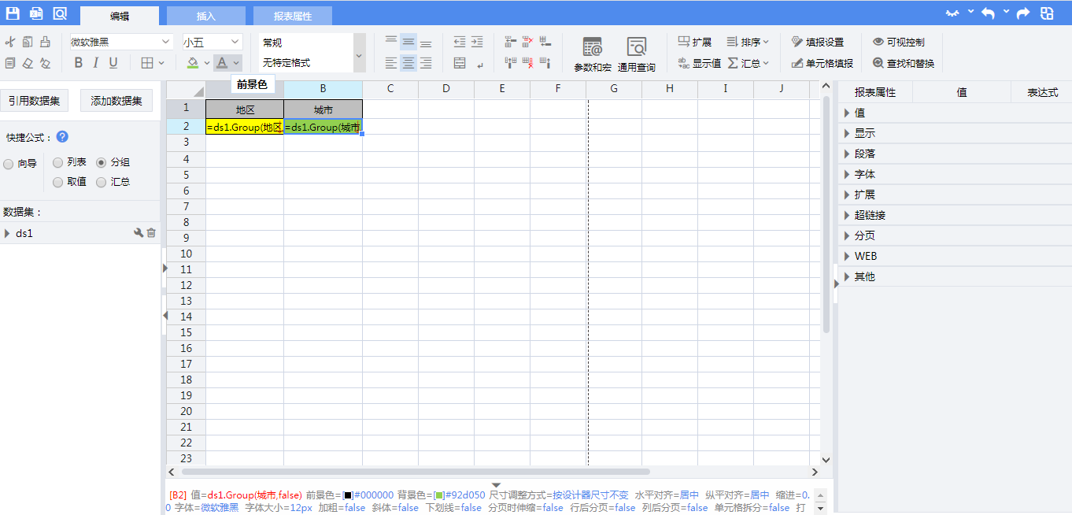This screenshot has height=515, width=1072.
Task: Delete the ds1 dataset via trash icon
Action: pos(151,233)
